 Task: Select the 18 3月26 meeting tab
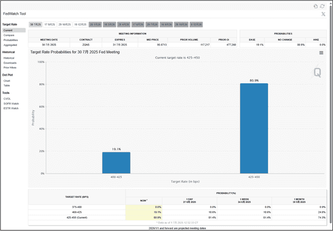click(109, 25)
